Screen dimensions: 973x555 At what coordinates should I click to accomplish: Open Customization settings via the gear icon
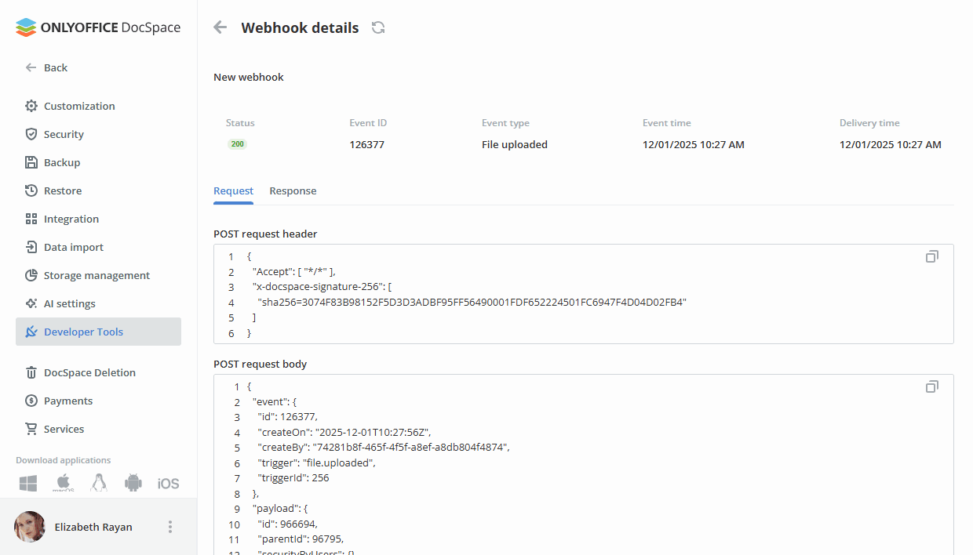pos(29,106)
